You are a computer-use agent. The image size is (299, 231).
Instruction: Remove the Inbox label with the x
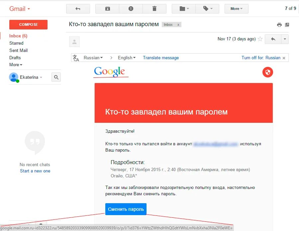178,25
